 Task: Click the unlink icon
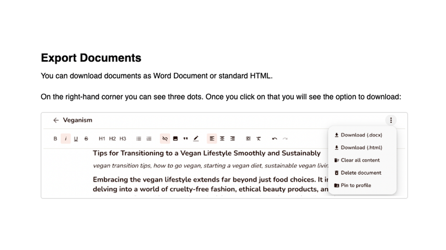click(165, 139)
